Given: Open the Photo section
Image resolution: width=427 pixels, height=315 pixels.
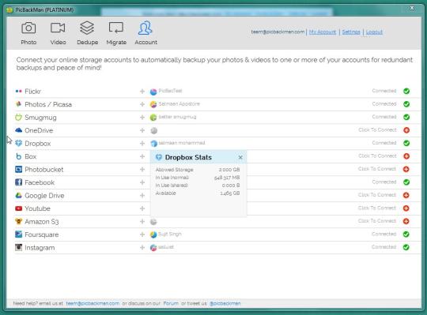Looking at the screenshot, I should click(x=28, y=33).
